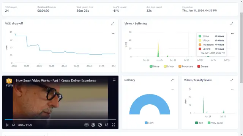The height and width of the screenshot is (136, 243).
Task: Mute the video player volume
Action: (14, 125)
